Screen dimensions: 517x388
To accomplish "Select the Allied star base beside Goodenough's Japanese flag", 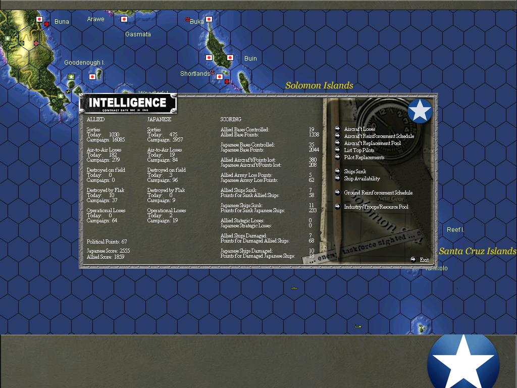I will pos(71,77).
